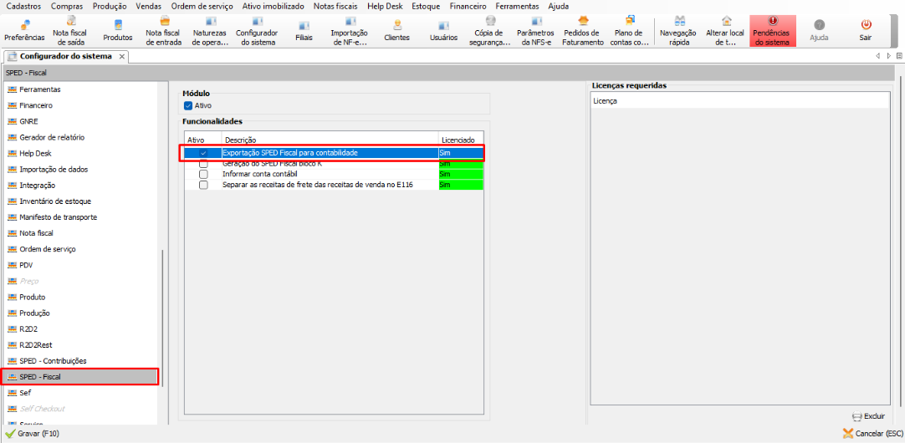Viewport: 905px width, 443px height.
Task: Open the Estoque menu
Action: [x=426, y=6]
